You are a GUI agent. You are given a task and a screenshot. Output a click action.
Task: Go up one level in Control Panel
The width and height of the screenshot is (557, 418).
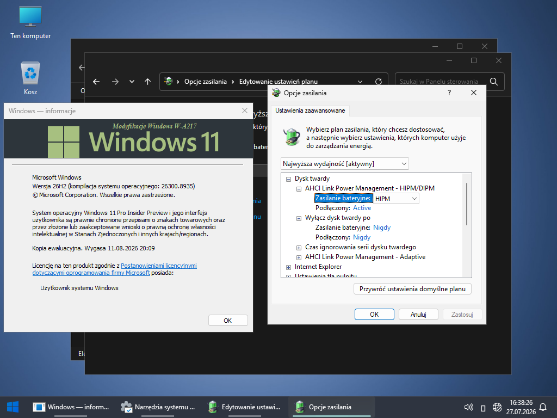point(148,82)
